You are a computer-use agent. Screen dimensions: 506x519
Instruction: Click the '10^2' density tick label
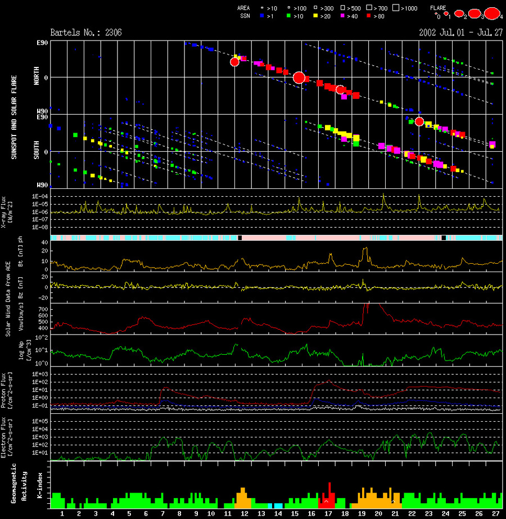(x=42, y=338)
